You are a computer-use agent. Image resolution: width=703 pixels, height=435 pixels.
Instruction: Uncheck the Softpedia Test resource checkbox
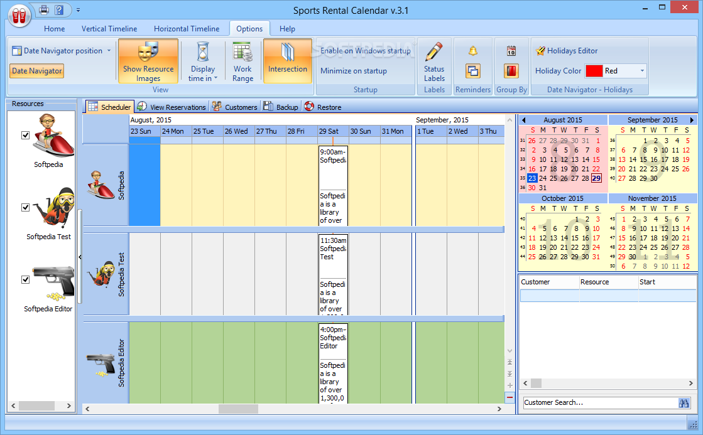pyautogui.click(x=26, y=207)
